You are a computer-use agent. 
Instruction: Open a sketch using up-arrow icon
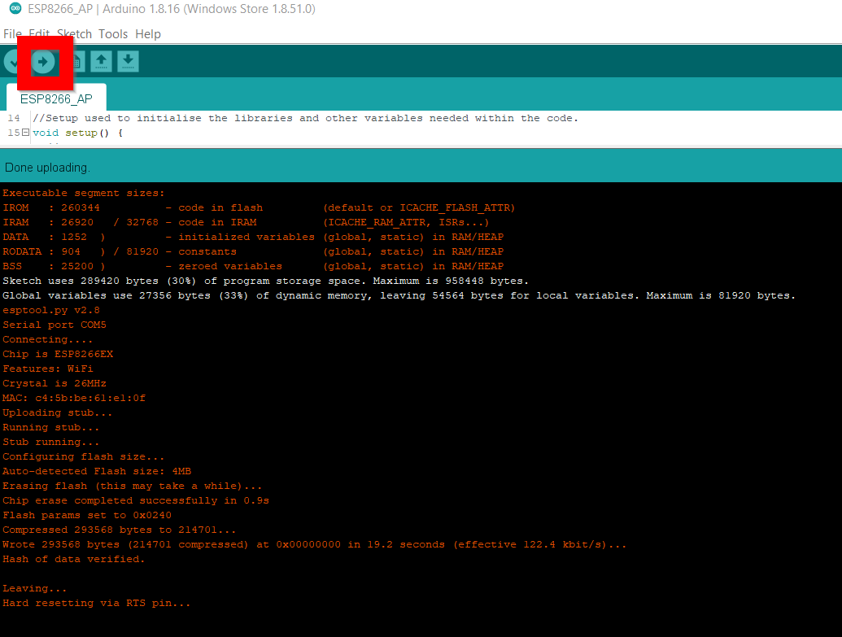tap(101, 61)
